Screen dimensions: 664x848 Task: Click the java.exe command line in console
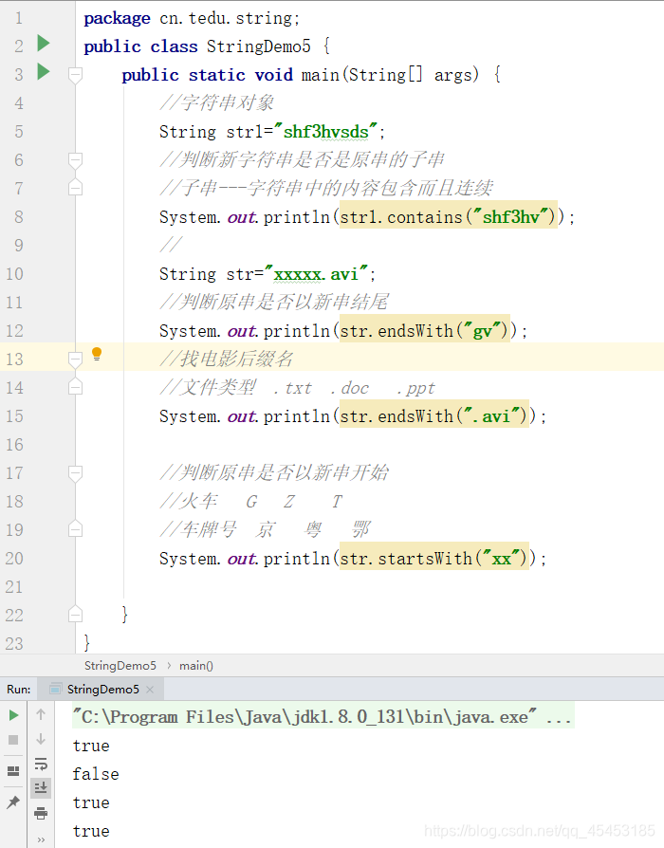pos(323,717)
